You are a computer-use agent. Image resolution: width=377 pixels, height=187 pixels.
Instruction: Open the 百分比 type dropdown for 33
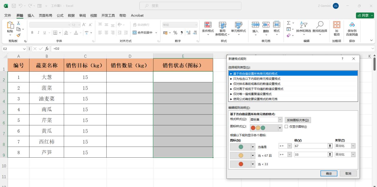click(353, 154)
